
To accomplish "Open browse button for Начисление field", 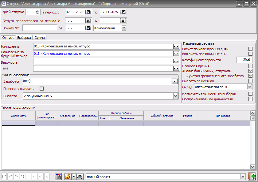I will [x=176, y=46].
